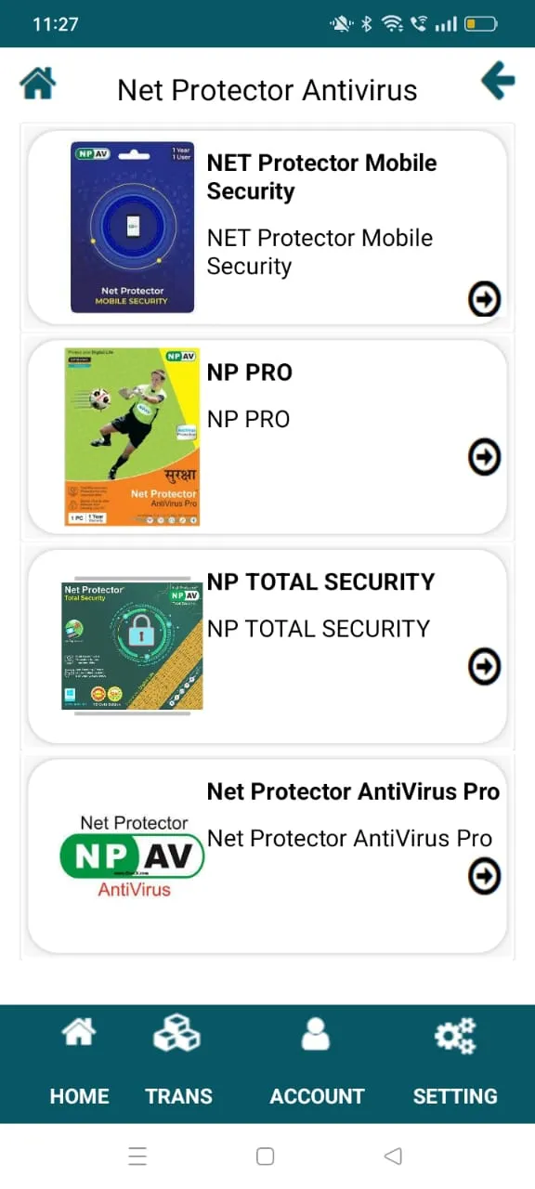Tap the NPAV AntiVirus logo image
535x1189 pixels.
click(131, 856)
